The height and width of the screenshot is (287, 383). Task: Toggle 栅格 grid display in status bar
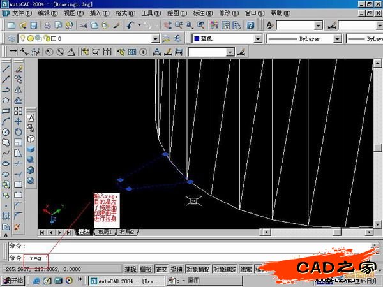pyautogui.click(x=146, y=269)
